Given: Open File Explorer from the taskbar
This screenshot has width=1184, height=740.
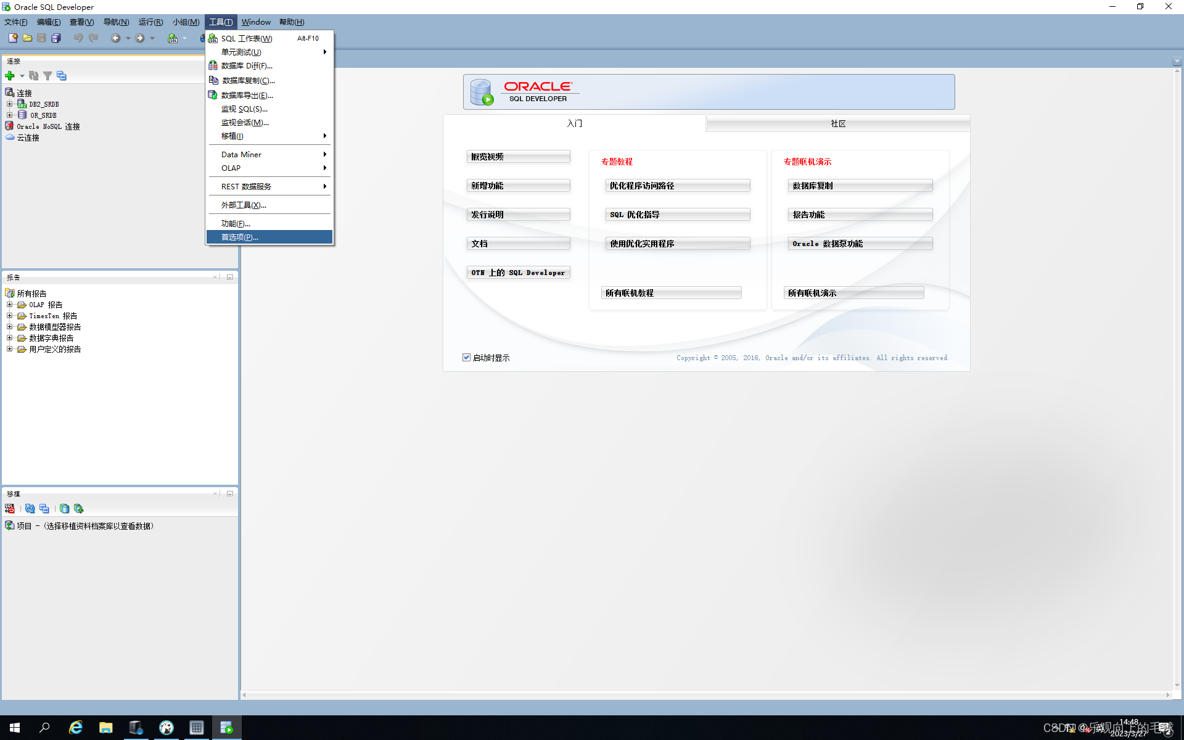Looking at the screenshot, I should point(105,728).
